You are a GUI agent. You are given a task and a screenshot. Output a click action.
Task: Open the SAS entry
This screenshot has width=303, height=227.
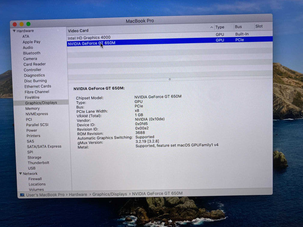coord(30,141)
